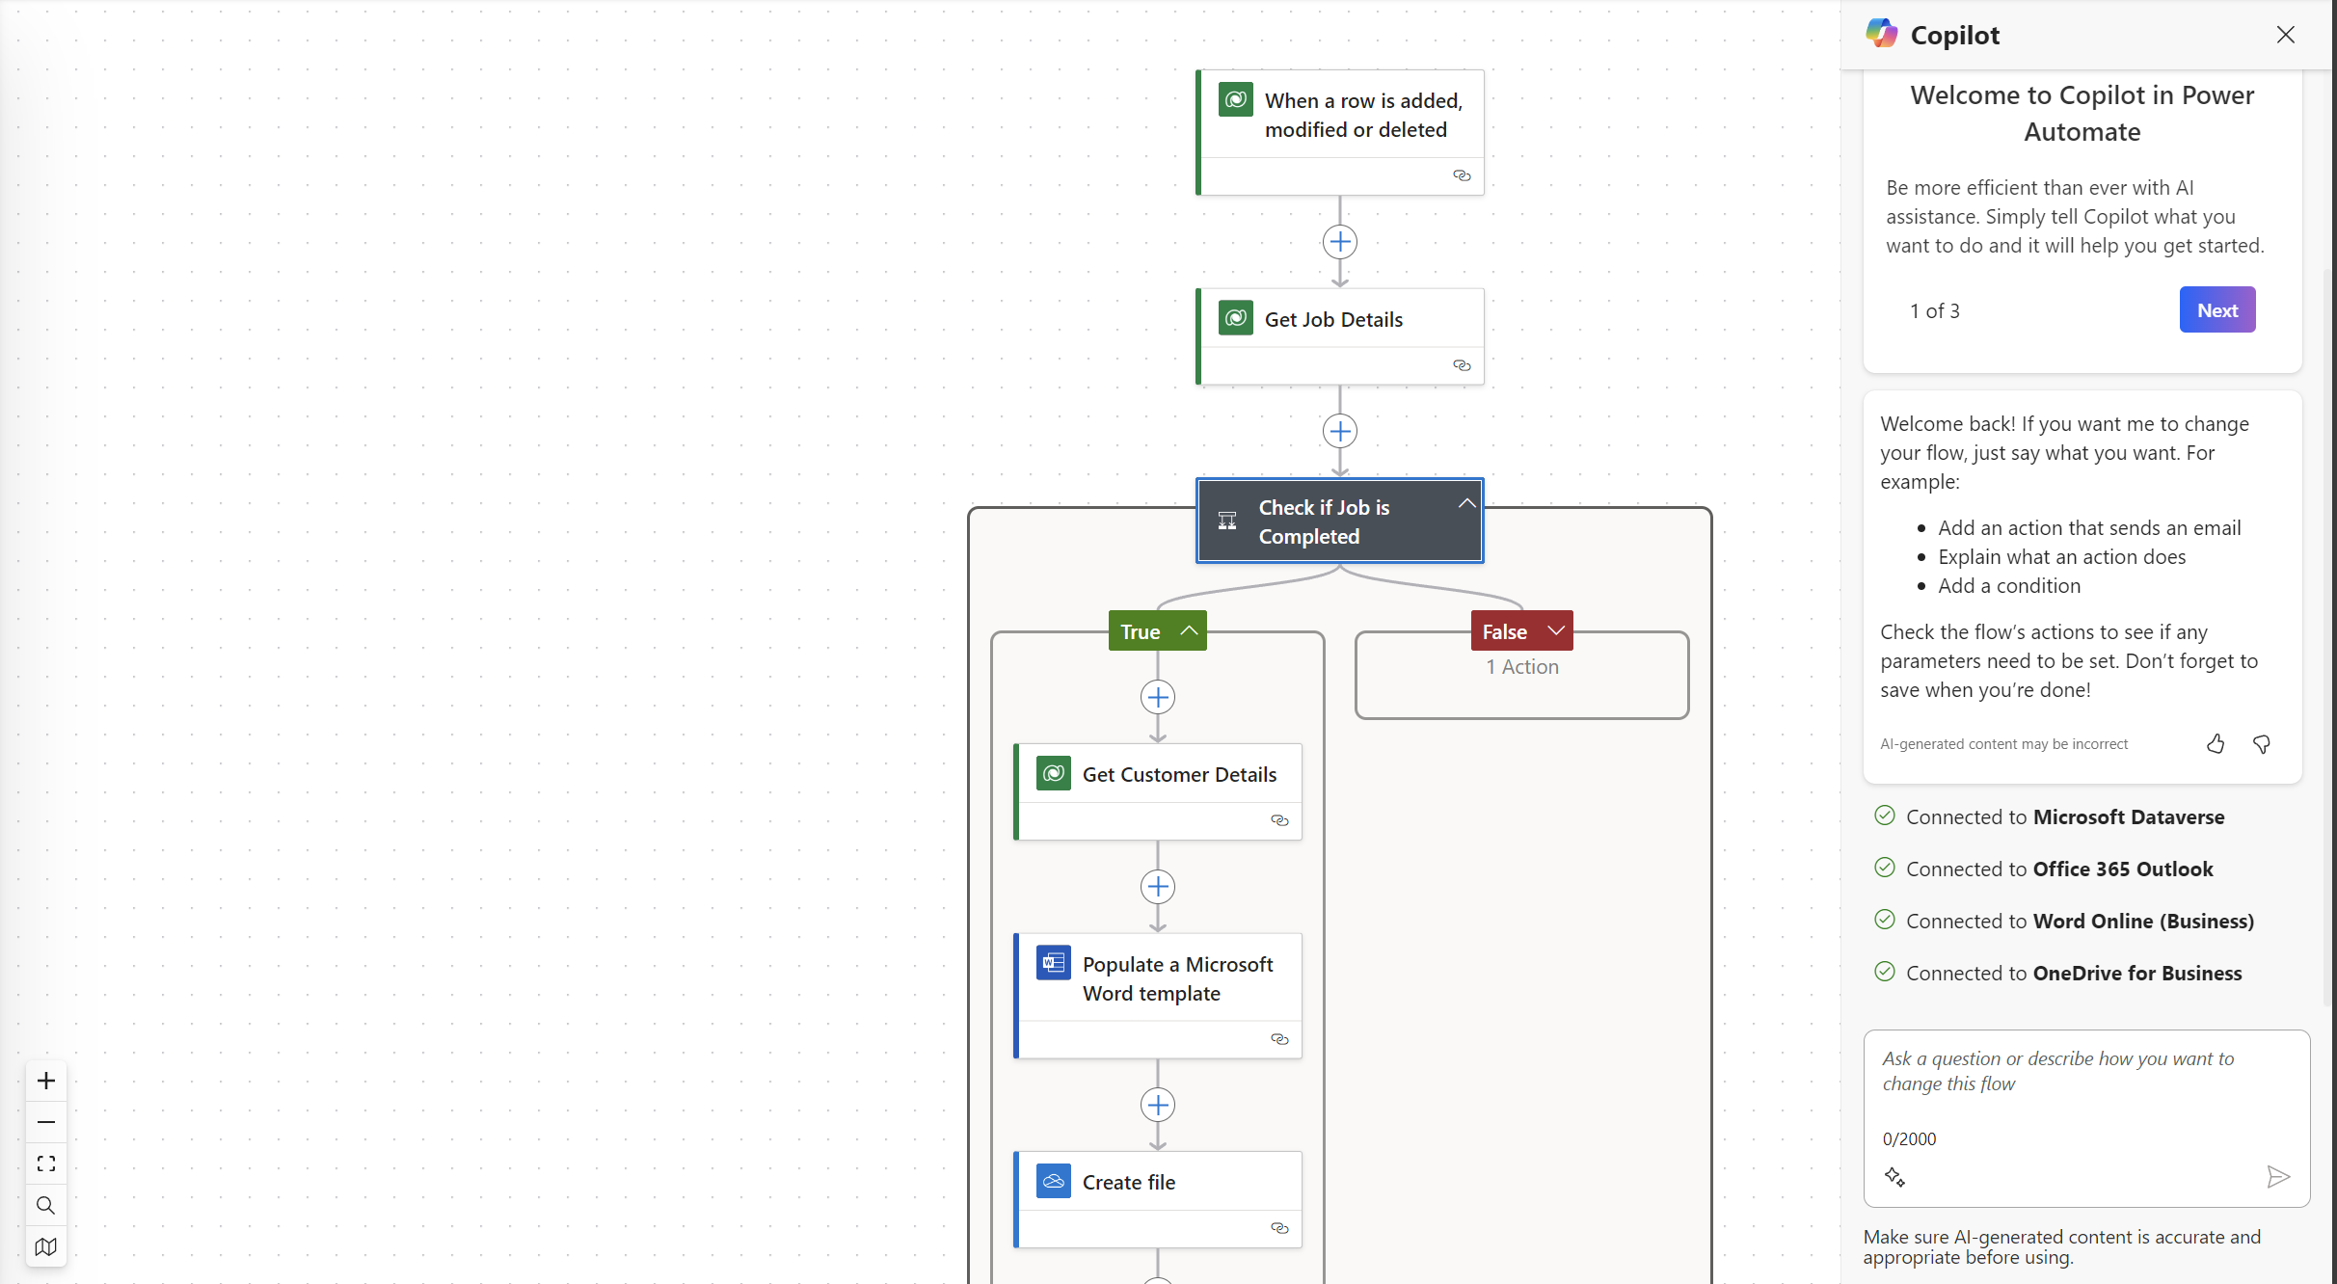Click the Dataverse icon on Get Job Details
Image resolution: width=2337 pixels, height=1284 pixels.
coord(1235,318)
